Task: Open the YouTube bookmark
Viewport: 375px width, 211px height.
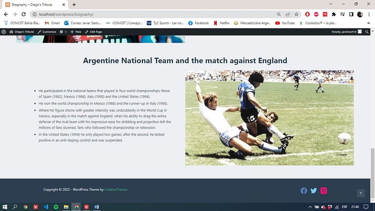Action: click(285, 23)
